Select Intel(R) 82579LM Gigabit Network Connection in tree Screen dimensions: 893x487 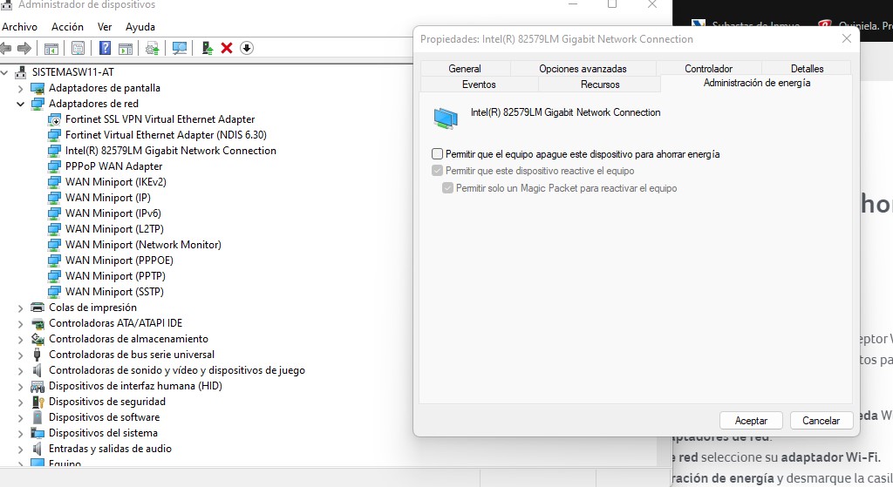[170, 151]
